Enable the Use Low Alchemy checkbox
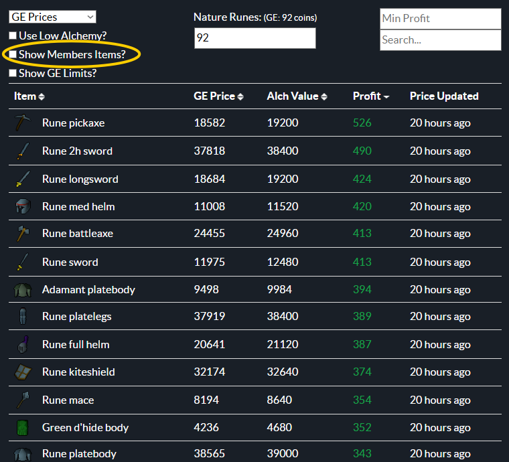Screen dimensions: 509x462 coord(13,35)
